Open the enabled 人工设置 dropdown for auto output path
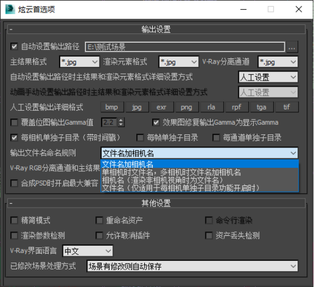The width and height of the screenshot is (314, 287). coord(268,77)
